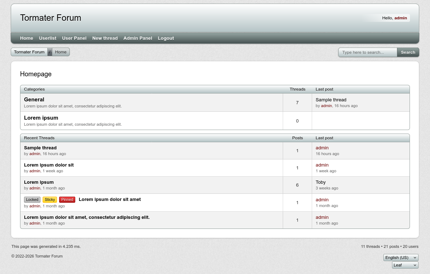Open the Lorem ipsum category
This screenshot has width=430, height=274.
coord(41,118)
